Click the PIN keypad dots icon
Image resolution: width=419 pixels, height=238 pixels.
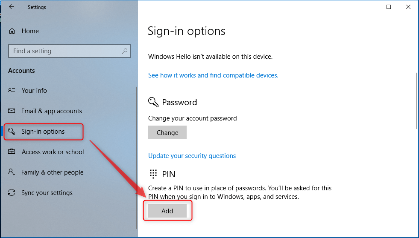point(153,174)
